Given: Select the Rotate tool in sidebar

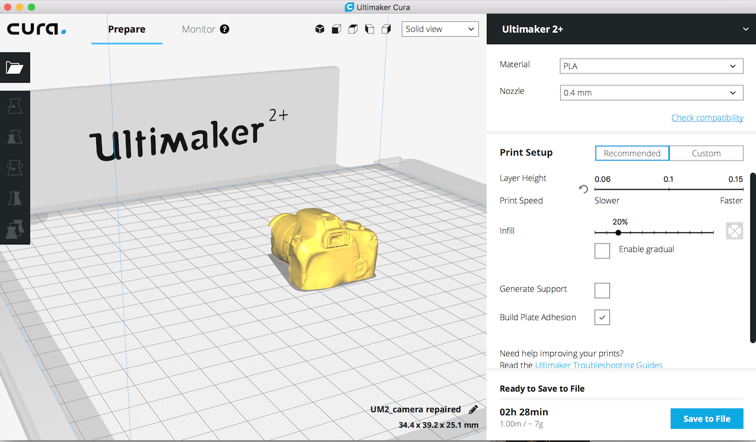Looking at the screenshot, I should pyautogui.click(x=15, y=168).
